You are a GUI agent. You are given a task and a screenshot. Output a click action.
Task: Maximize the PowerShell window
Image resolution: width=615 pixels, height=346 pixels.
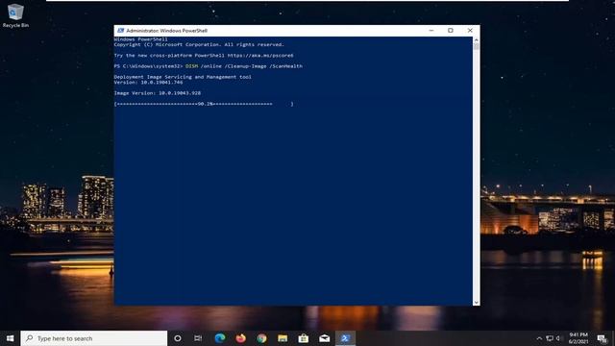(451, 31)
